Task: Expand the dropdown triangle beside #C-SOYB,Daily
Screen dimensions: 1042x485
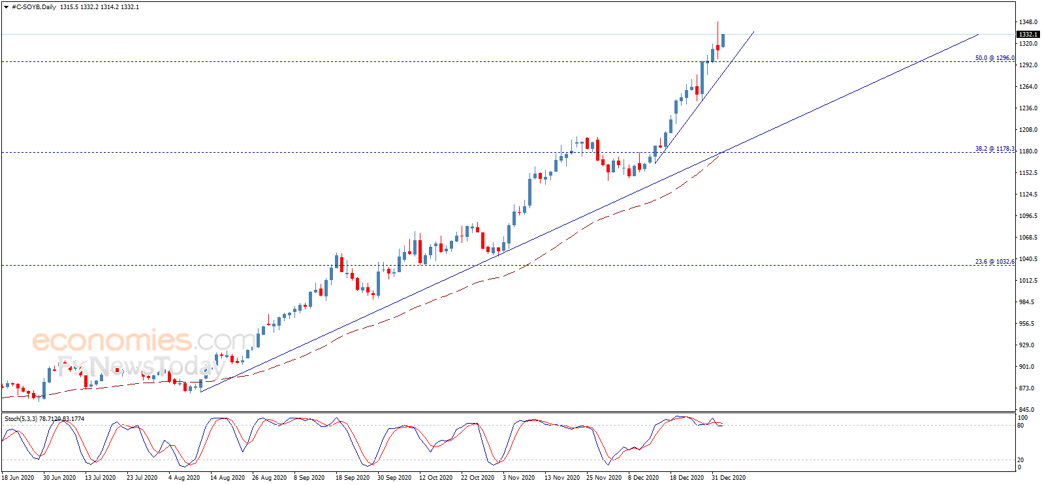Action: (x=7, y=7)
